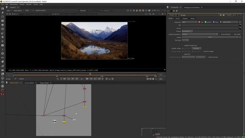The image size is (245, 138).
Task: Open the rgba.alpha dropdown in Properties channels row
Action: tap(230, 22)
